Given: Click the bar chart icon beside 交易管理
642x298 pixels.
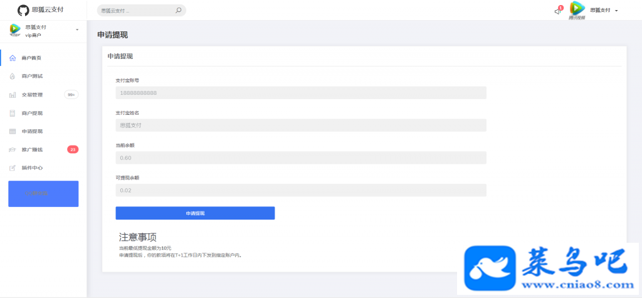Looking at the screenshot, I should [x=13, y=95].
